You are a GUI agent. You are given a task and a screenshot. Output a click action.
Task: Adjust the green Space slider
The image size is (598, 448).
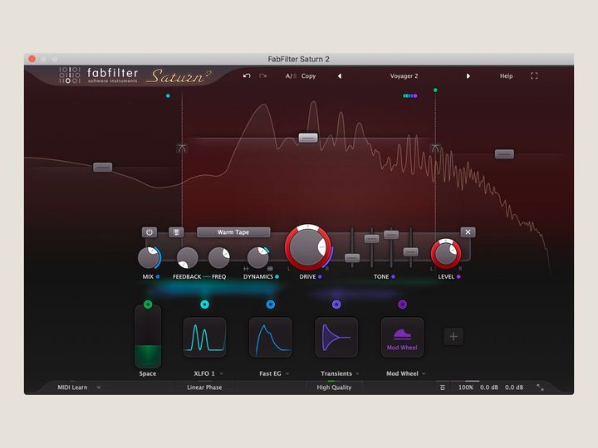(x=148, y=337)
